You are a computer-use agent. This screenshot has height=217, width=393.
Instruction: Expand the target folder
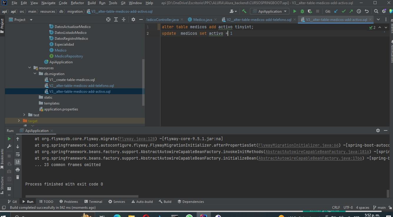coord(19,121)
